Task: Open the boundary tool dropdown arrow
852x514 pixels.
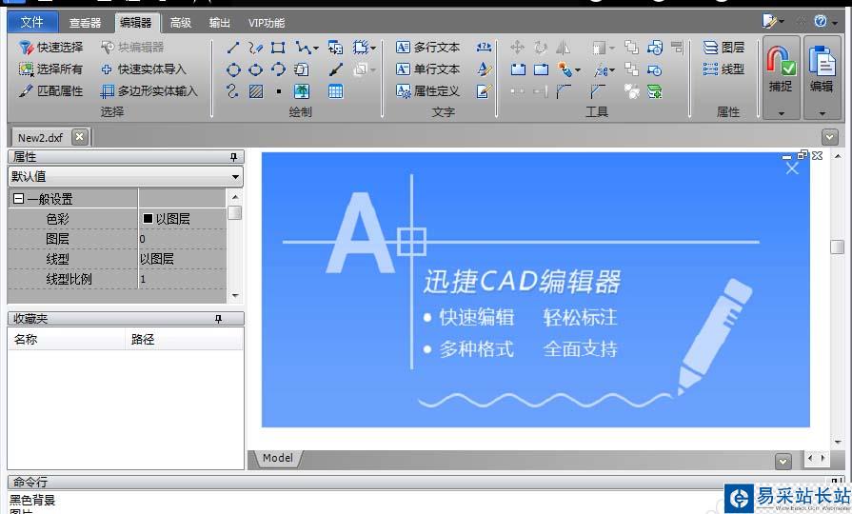Action: 373,49
